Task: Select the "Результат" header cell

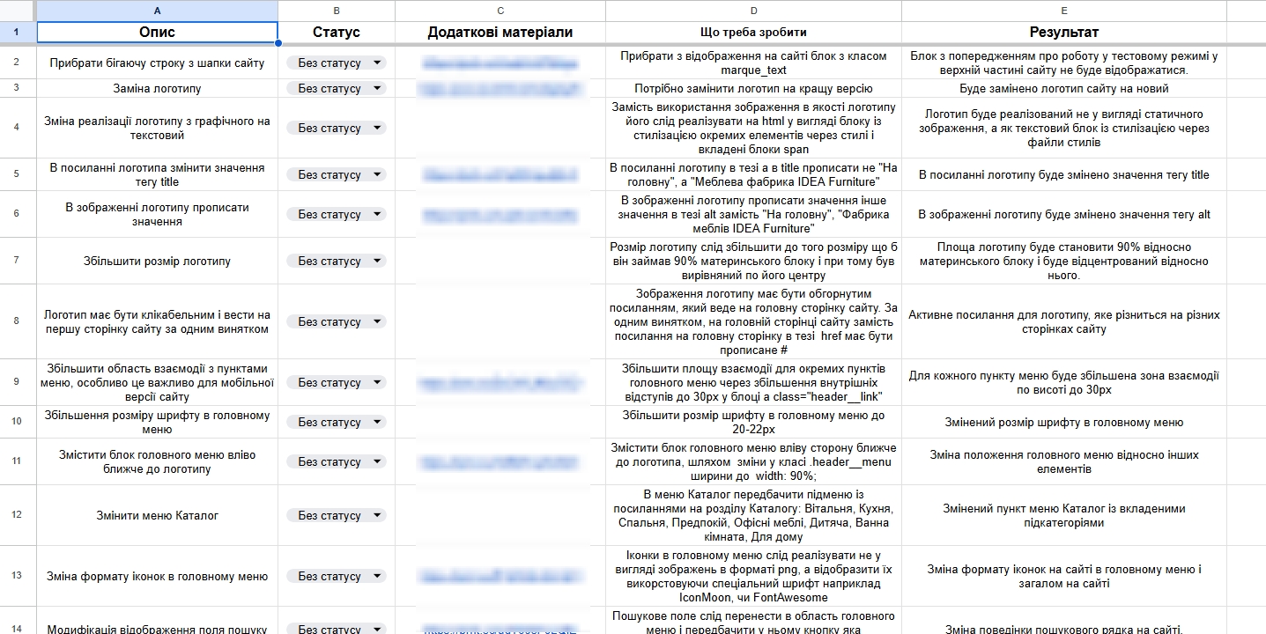Action: click(1063, 33)
